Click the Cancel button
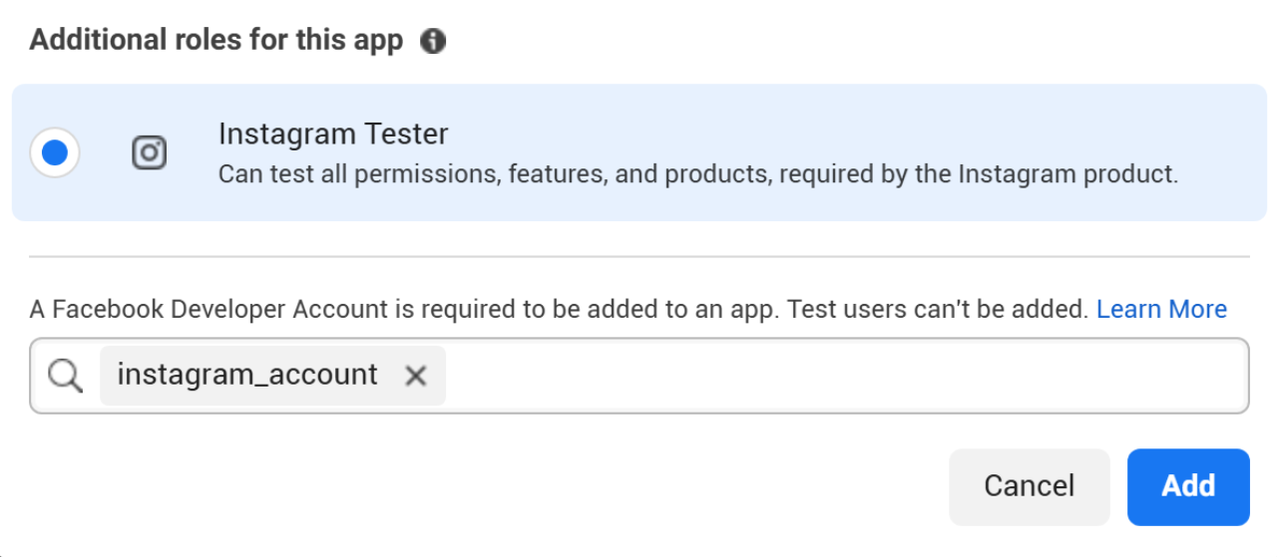Screen dimensions: 1277x557 coord(1029,486)
